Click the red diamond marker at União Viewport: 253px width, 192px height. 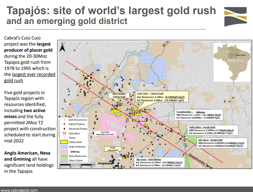[123, 156]
